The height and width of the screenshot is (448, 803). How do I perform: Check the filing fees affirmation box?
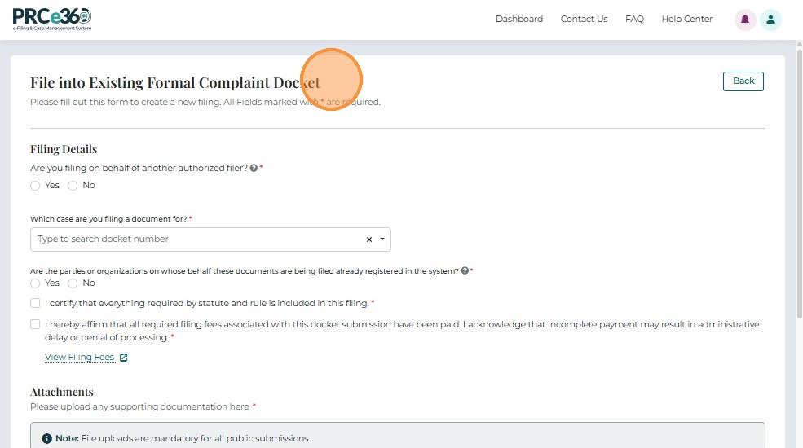(35, 324)
